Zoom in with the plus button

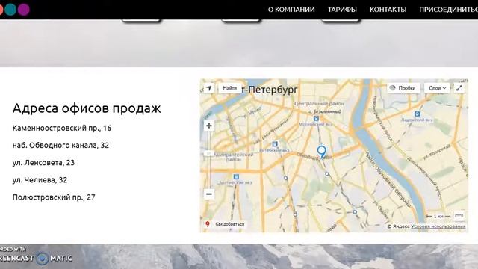pyautogui.click(x=209, y=126)
